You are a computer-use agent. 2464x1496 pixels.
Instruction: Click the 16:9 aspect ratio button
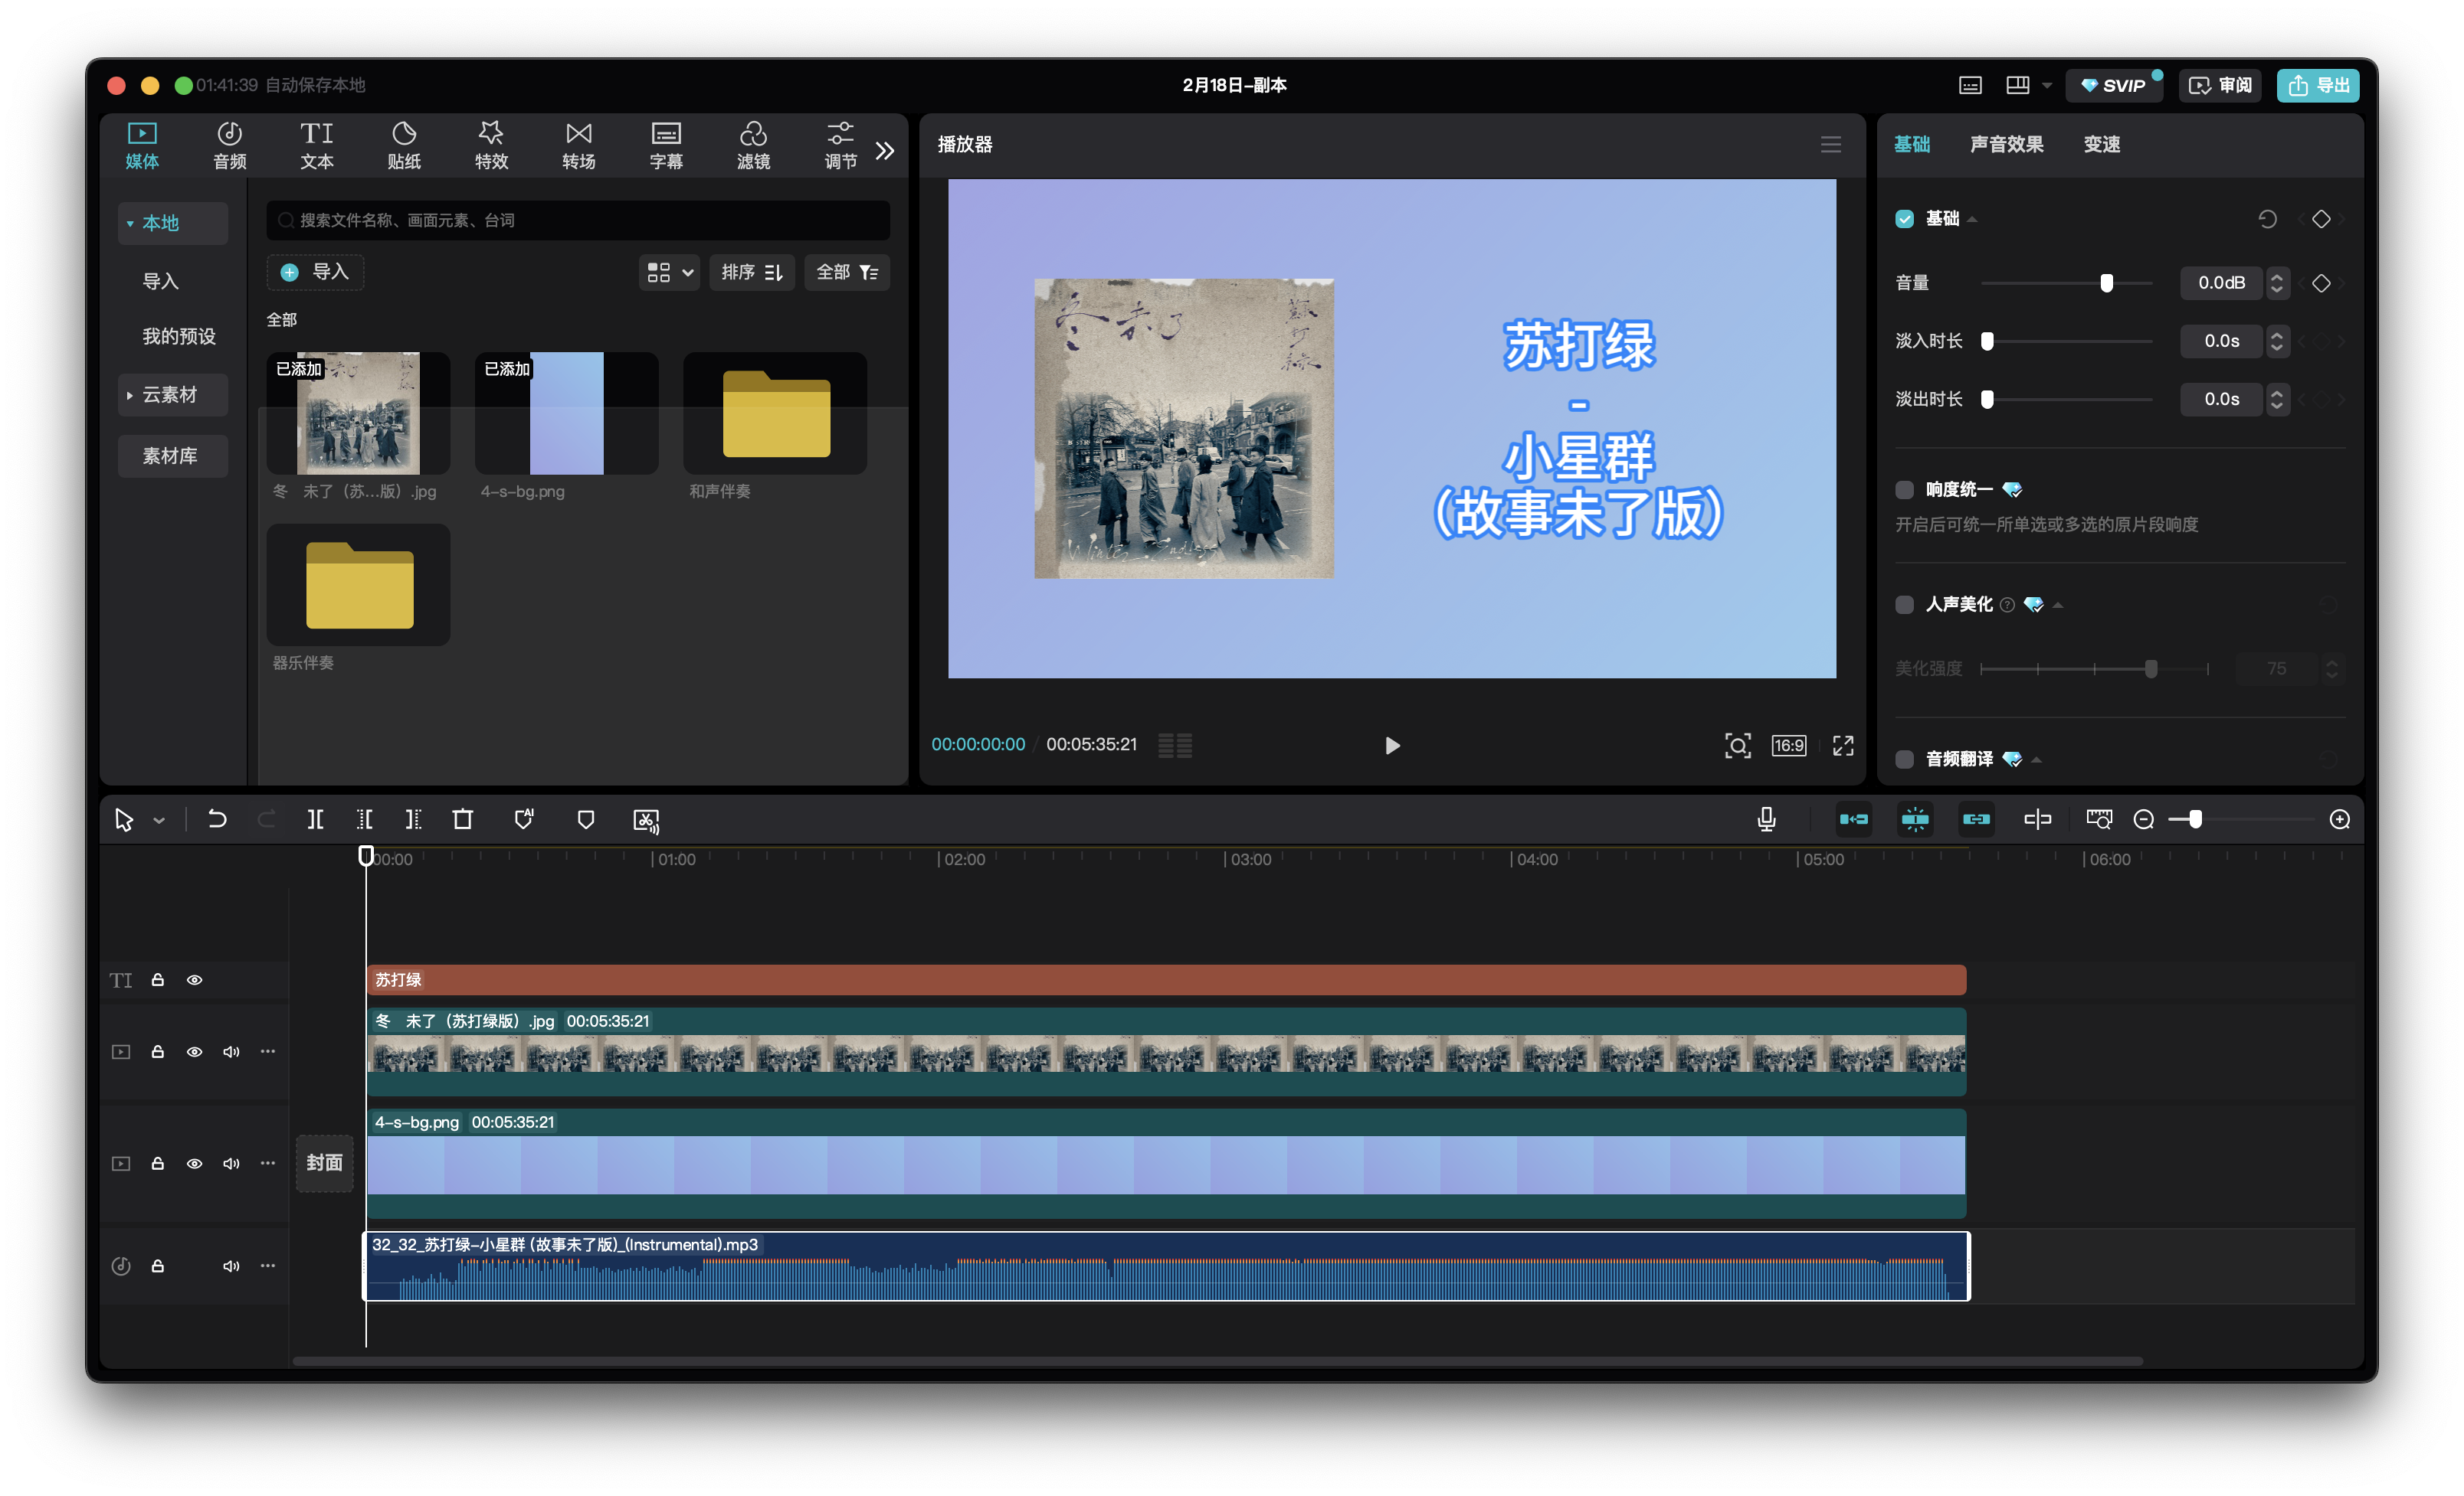click(1788, 746)
